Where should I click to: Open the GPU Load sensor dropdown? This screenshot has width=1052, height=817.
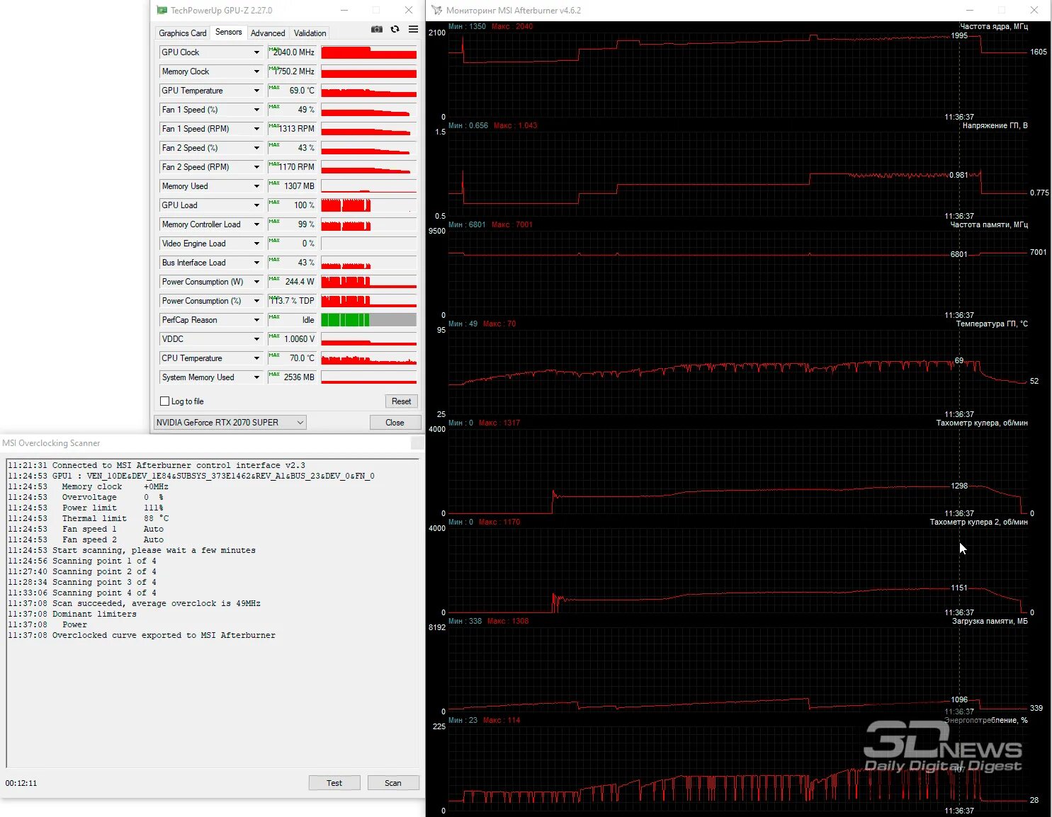point(256,205)
